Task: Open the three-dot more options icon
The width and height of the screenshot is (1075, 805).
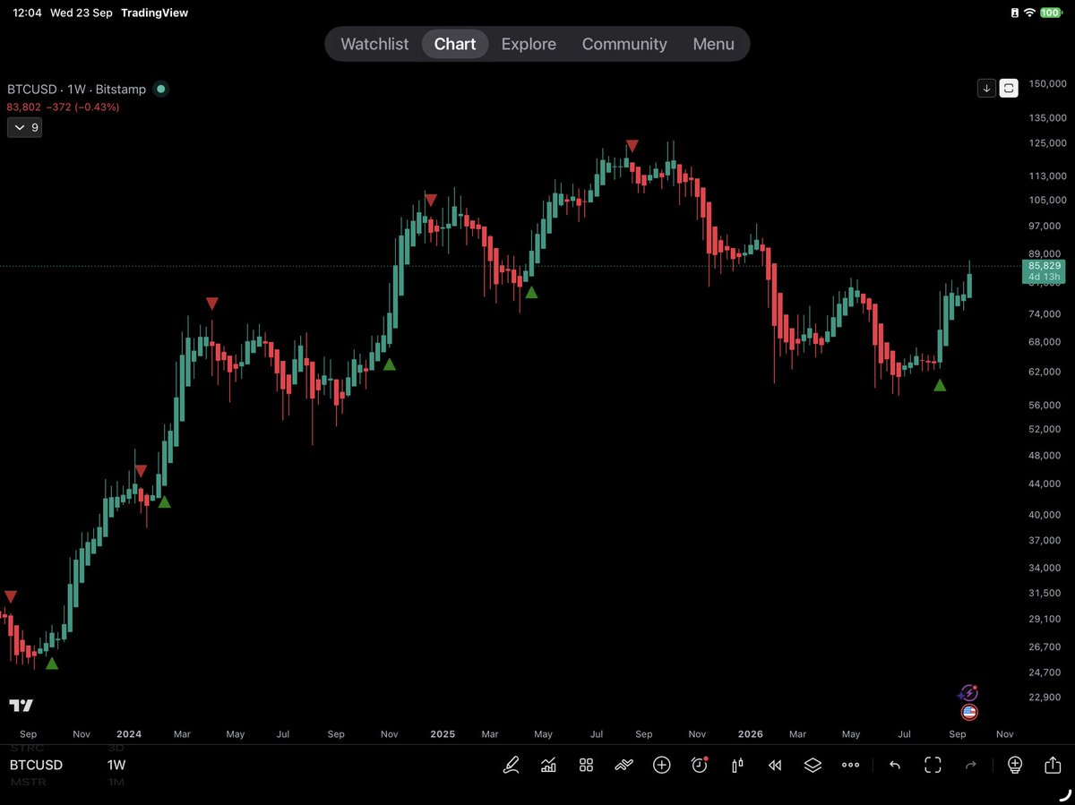Action: click(851, 765)
